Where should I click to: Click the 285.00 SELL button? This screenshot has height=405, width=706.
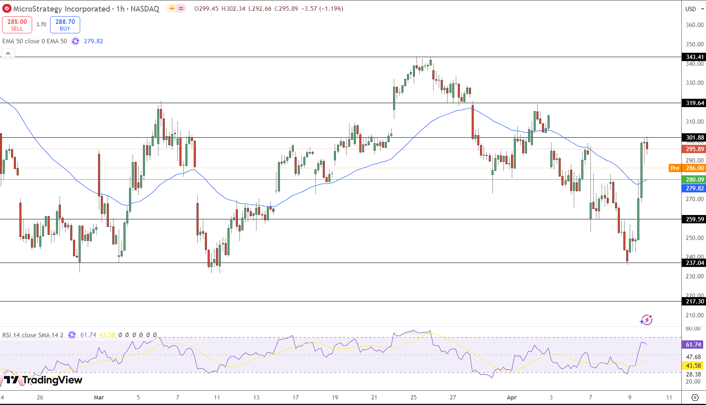[17, 25]
